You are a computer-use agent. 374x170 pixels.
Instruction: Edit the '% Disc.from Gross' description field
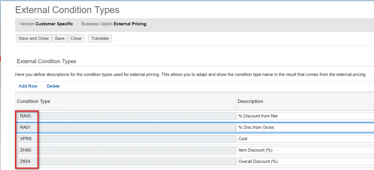tap(305, 127)
